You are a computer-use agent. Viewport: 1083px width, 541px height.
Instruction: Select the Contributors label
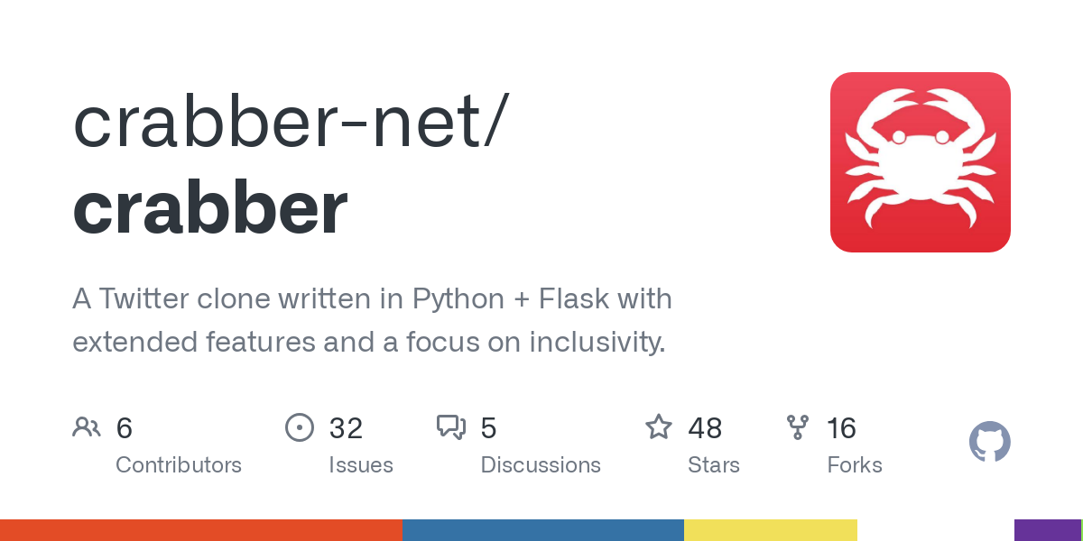click(179, 465)
